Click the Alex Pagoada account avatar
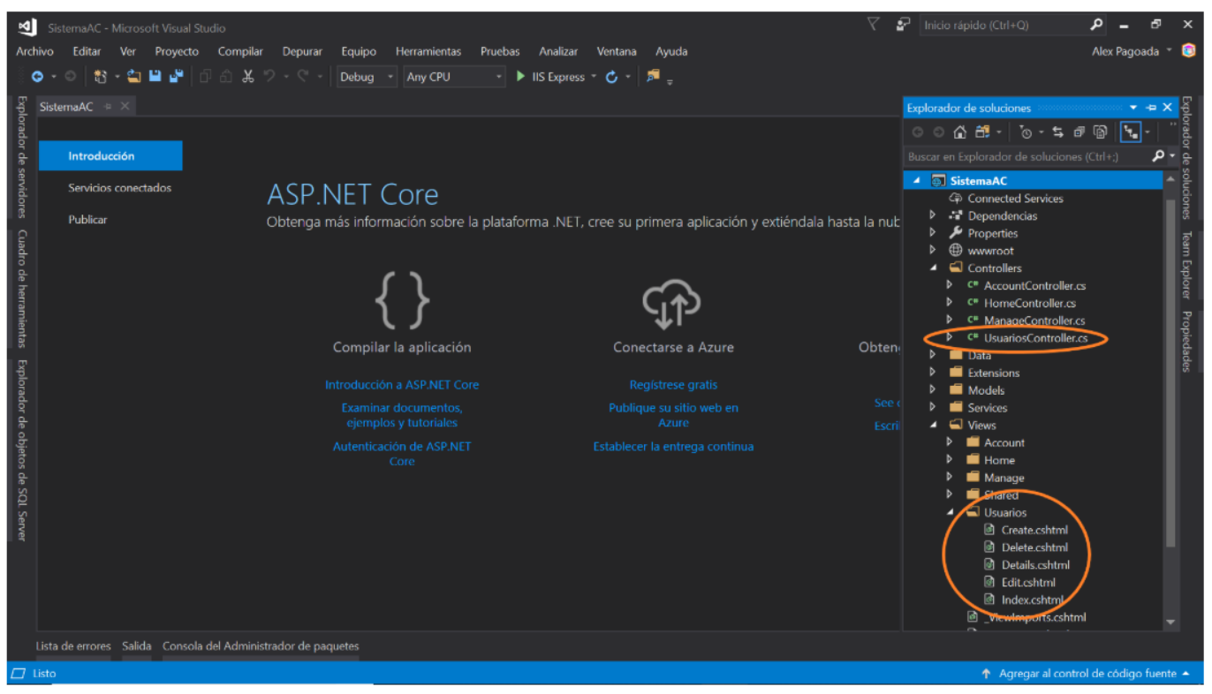 tap(1189, 51)
